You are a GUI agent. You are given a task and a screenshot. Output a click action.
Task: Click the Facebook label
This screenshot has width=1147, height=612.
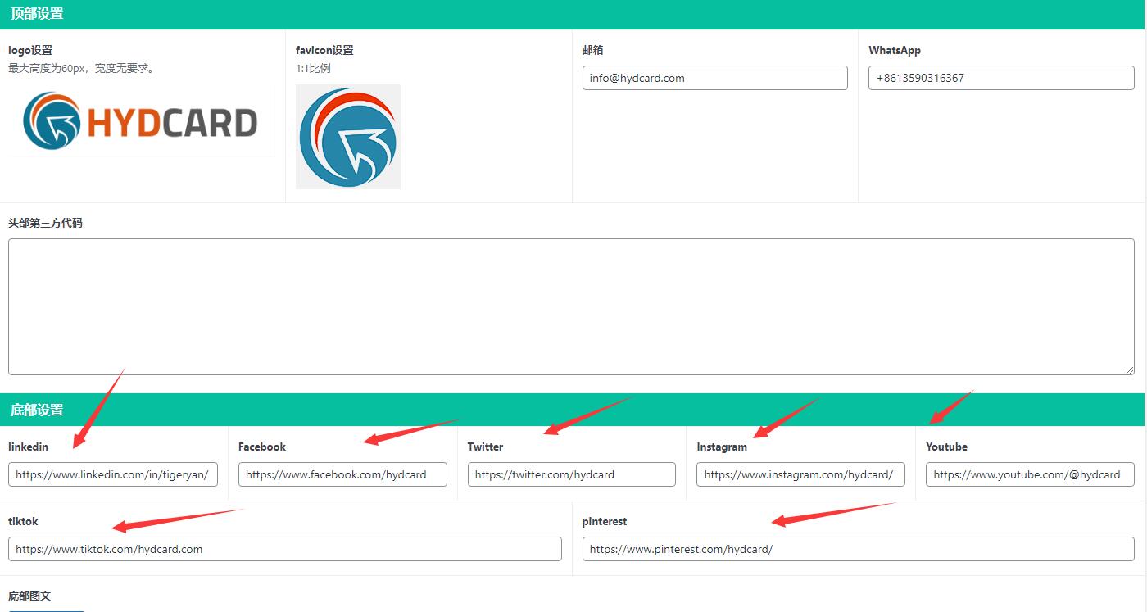262,447
